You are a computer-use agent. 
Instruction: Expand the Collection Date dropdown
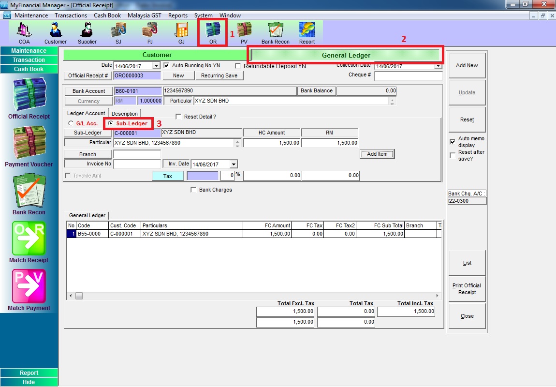click(438, 66)
